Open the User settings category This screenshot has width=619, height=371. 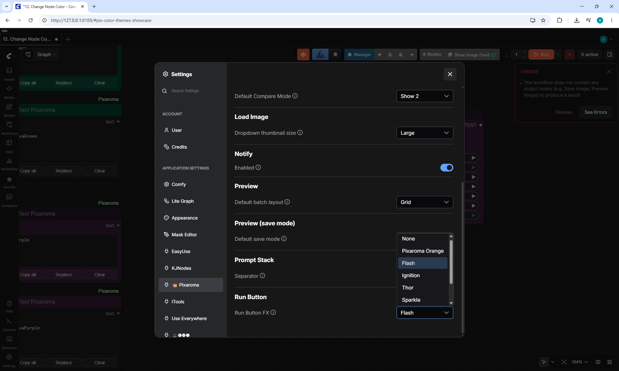[191, 130]
